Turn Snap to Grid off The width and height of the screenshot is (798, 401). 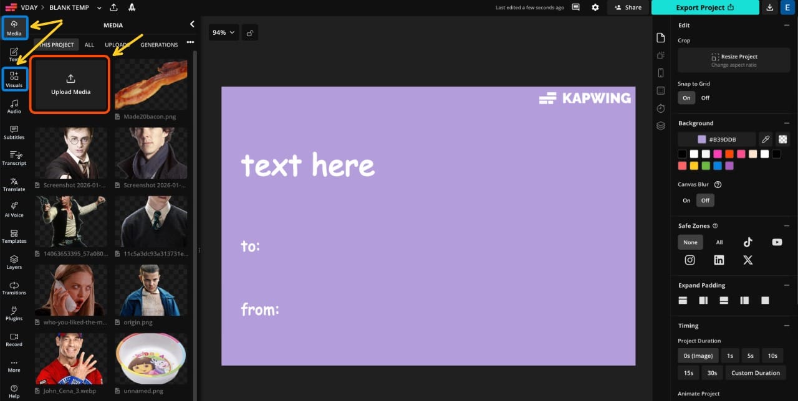[x=705, y=98]
